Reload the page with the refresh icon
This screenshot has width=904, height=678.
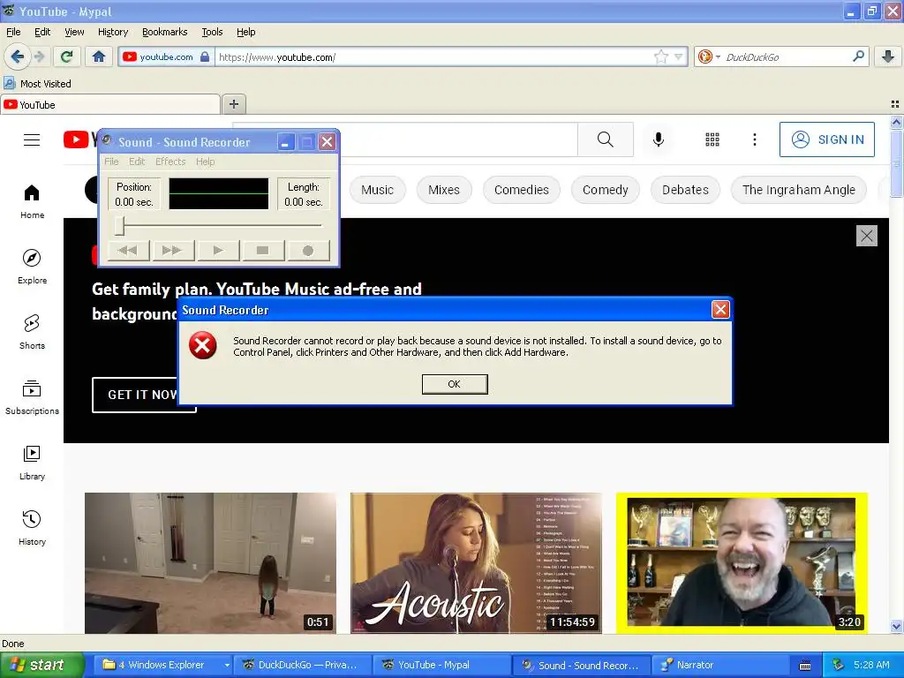tap(66, 56)
